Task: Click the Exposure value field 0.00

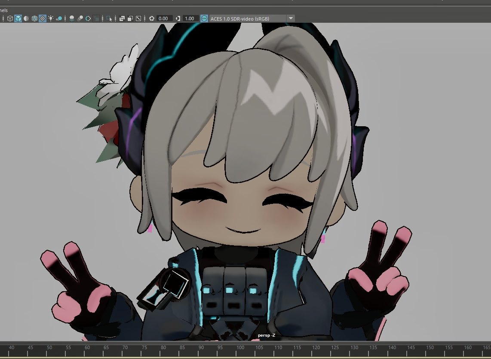Action: click(x=164, y=18)
